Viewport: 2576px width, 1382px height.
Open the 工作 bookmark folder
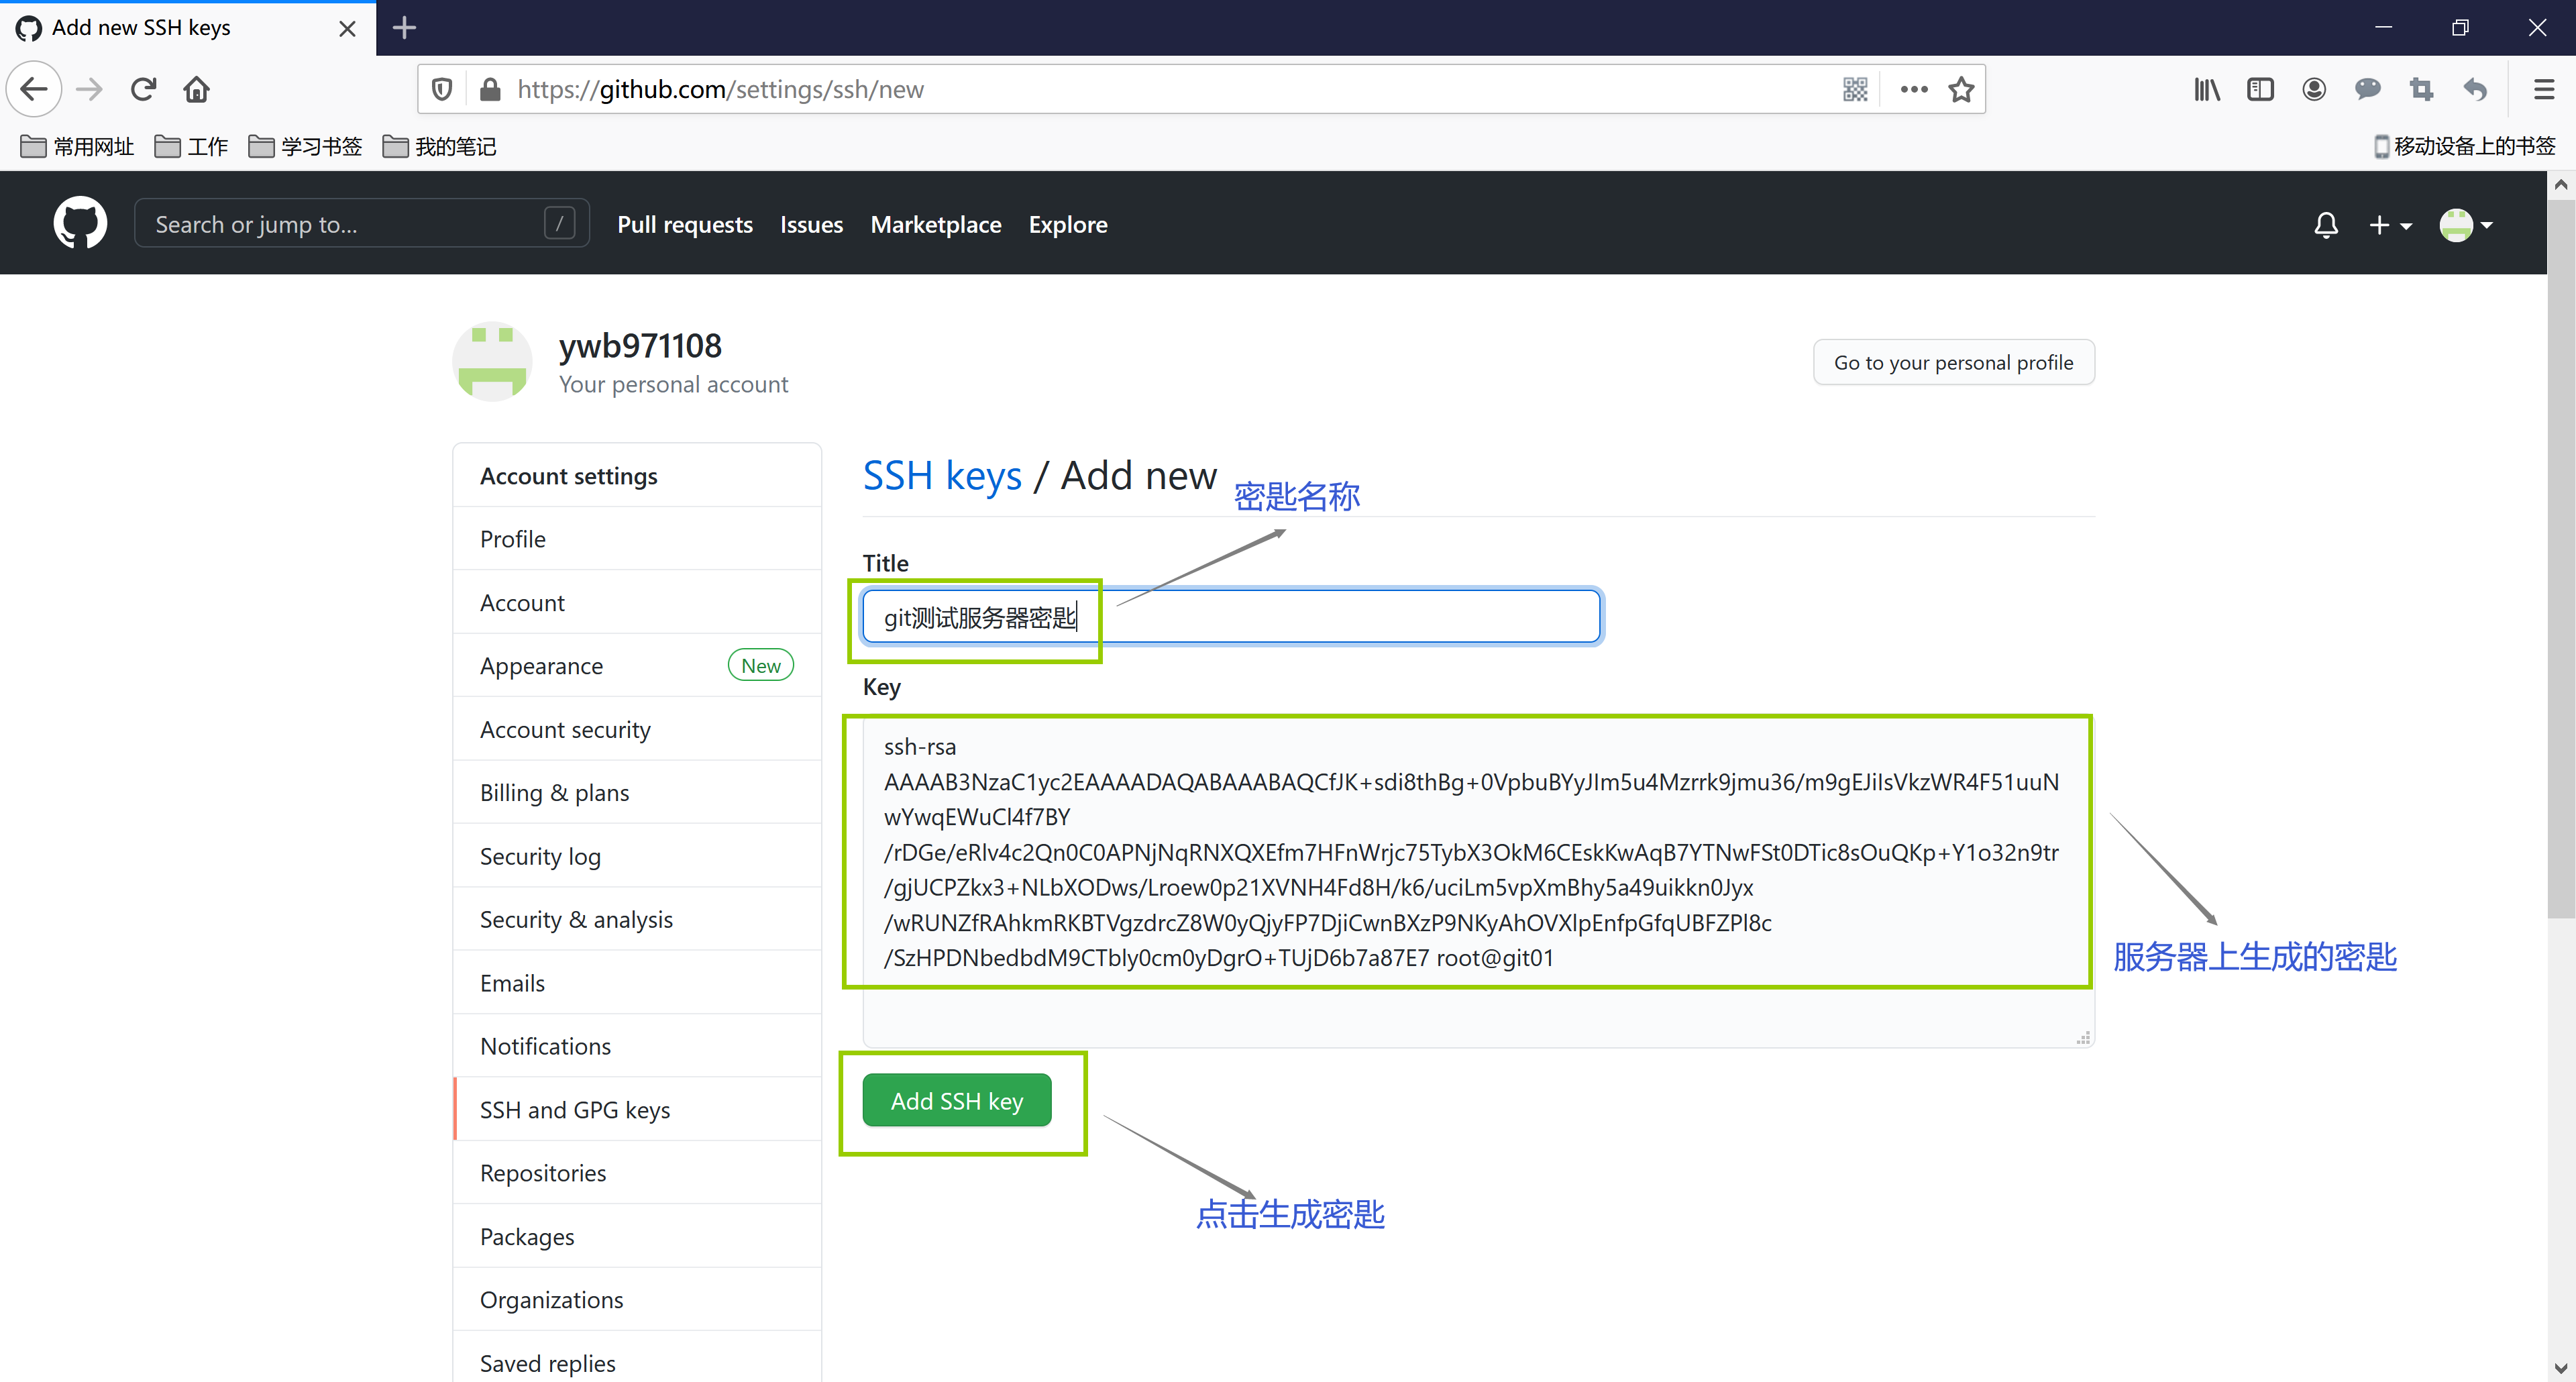192,146
